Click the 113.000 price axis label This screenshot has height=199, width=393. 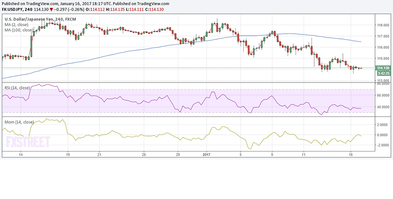[x=383, y=80]
